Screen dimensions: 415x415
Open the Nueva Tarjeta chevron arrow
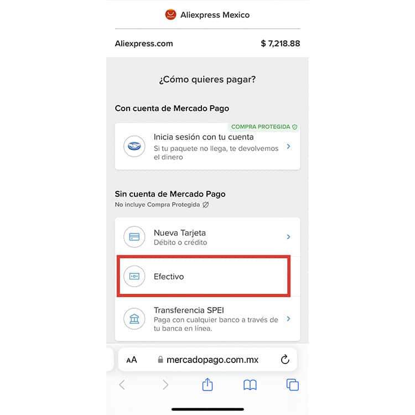288,237
